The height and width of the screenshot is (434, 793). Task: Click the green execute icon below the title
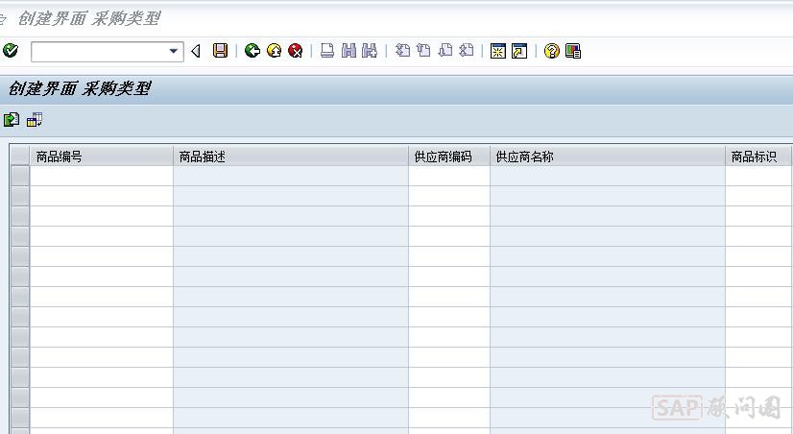[12, 120]
